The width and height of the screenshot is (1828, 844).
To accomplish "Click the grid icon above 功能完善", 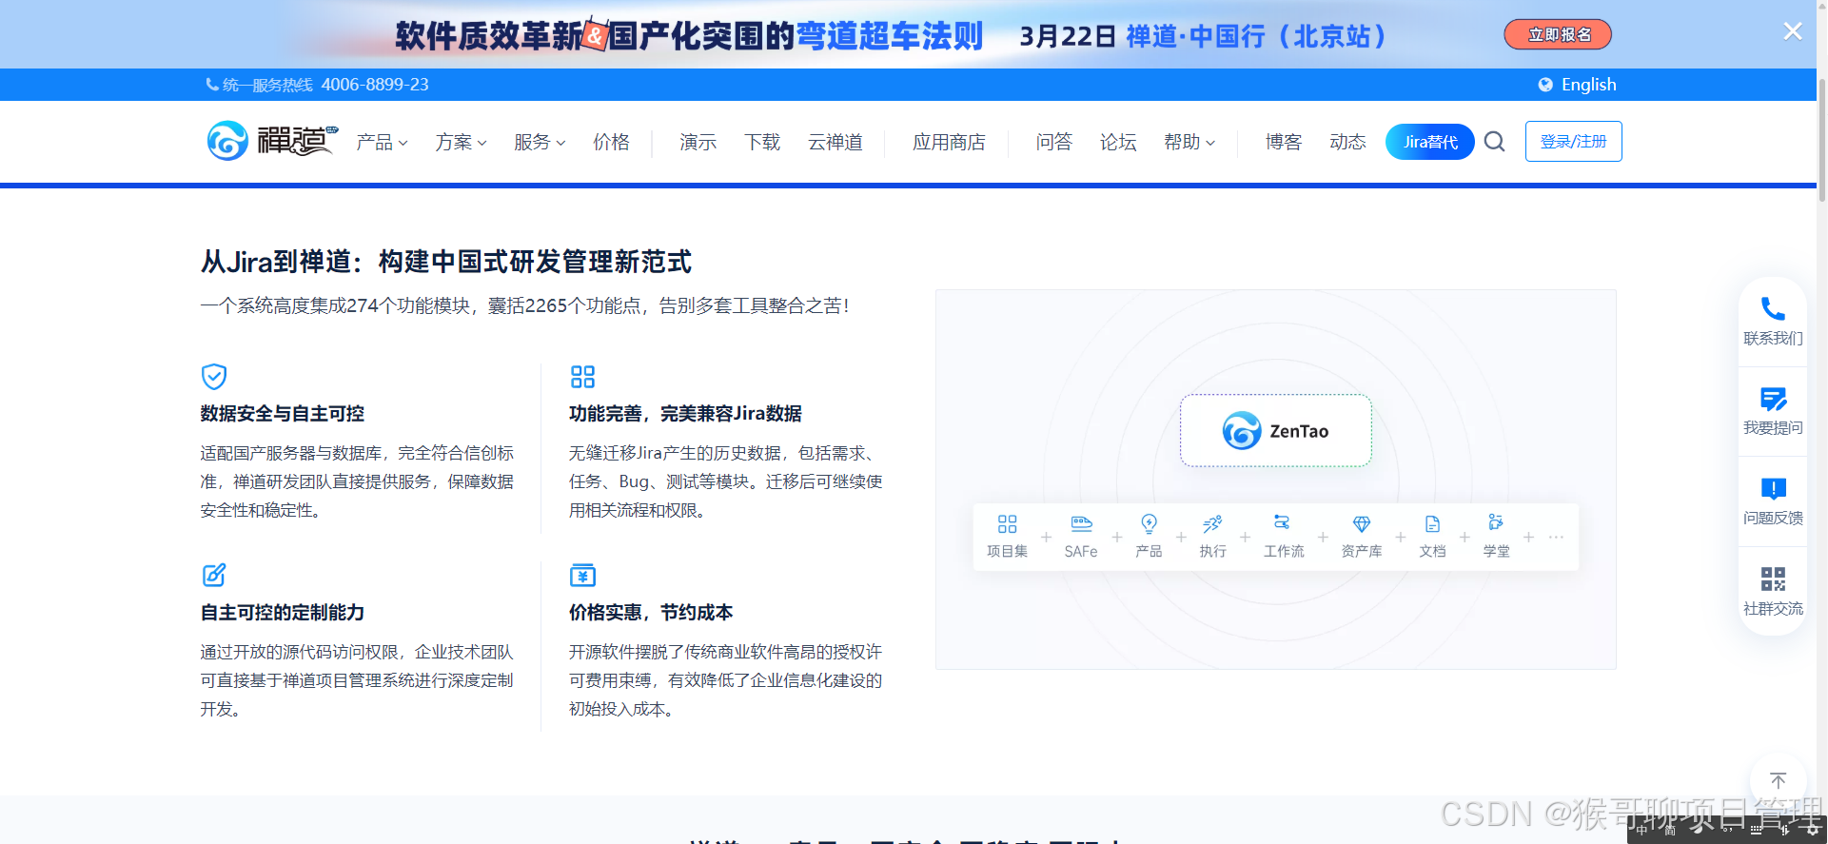I will click(582, 377).
